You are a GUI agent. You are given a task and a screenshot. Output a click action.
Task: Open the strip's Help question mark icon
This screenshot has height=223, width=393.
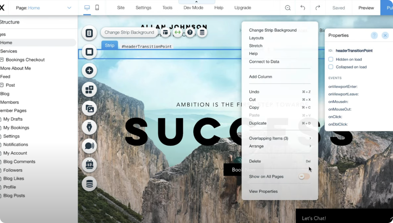190,32
